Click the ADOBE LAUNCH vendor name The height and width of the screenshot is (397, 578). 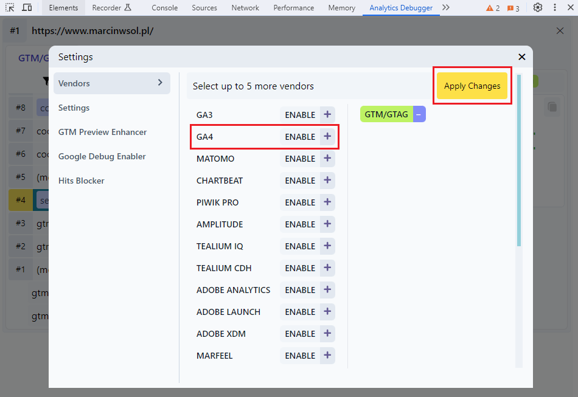[228, 312]
